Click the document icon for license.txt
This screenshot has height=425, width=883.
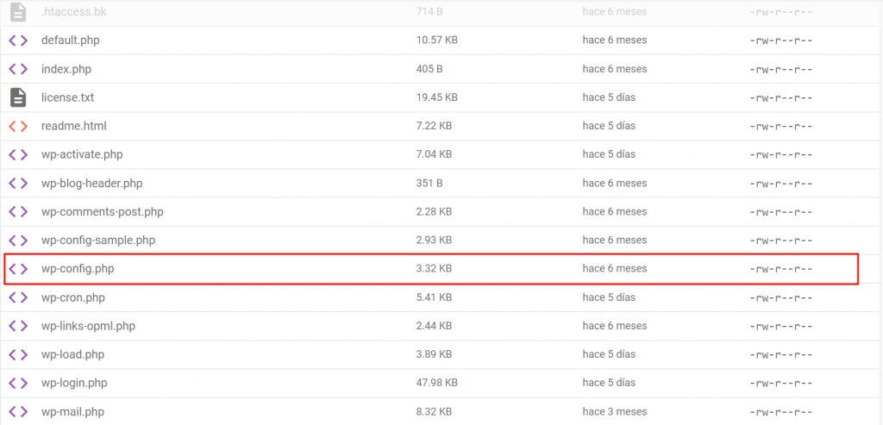(18, 97)
